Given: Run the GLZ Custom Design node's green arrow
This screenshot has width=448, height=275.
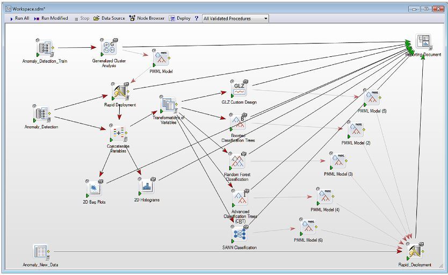Looking at the screenshot, I should point(232,96).
